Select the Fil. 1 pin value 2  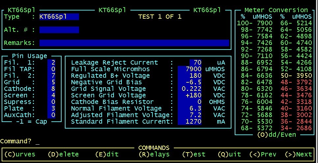(51, 62)
